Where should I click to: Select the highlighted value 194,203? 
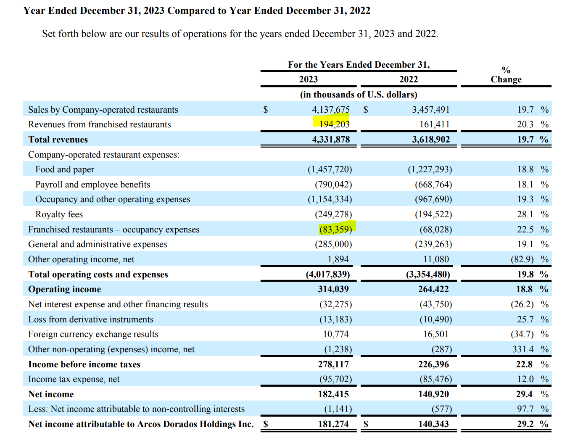click(x=335, y=124)
